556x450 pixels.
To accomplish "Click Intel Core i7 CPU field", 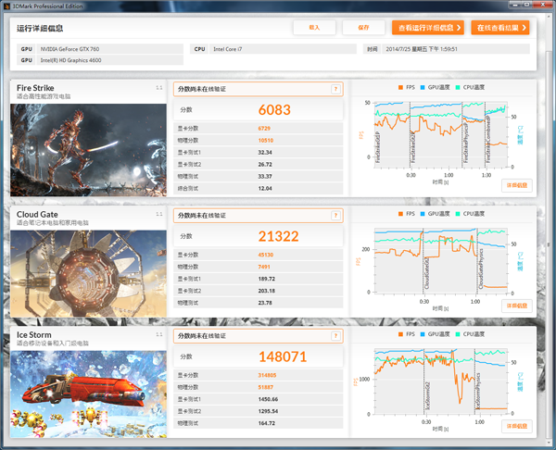I will coord(283,49).
